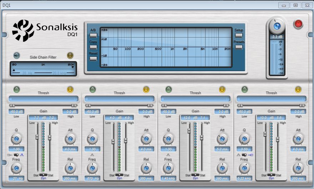The width and height of the screenshot is (314, 189).
Task: Click the '5.2 ms' attack value field
Action: [222, 149]
